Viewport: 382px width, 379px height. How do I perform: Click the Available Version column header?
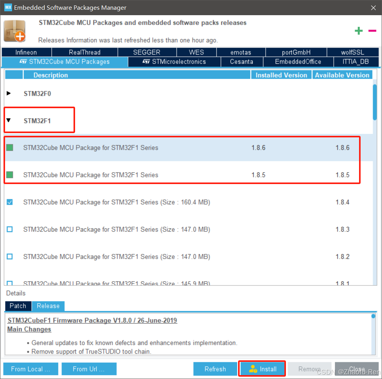click(x=342, y=75)
